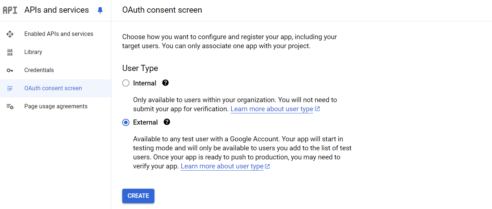Click the Page usage agreements icon

point(10,106)
